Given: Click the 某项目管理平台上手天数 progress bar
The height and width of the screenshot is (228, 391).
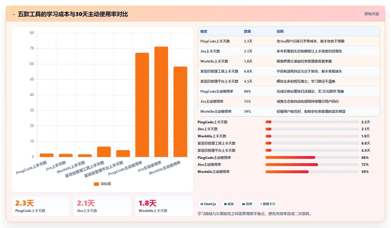Looking at the screenshot, I should (x=312, y=150).
